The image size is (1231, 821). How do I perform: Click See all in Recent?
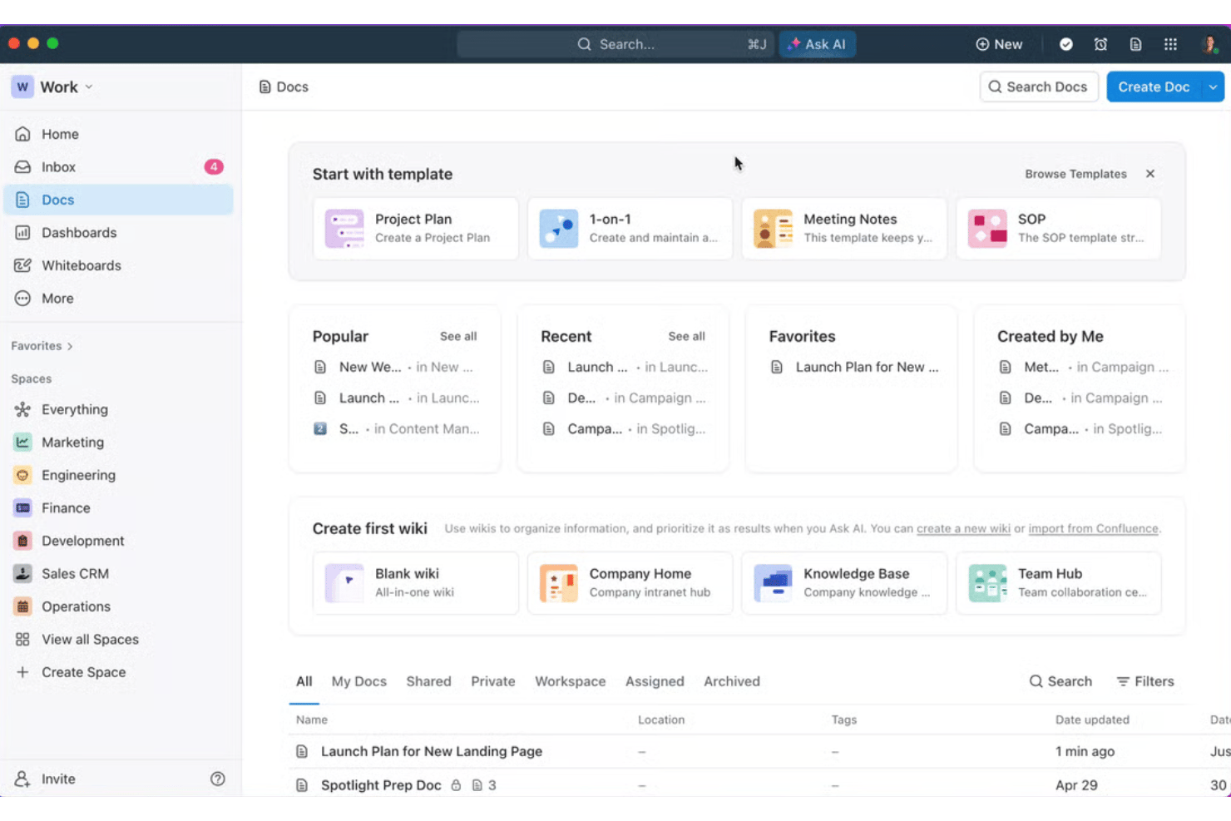point(686,337)
